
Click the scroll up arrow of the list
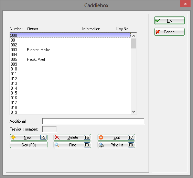point(134,36)
